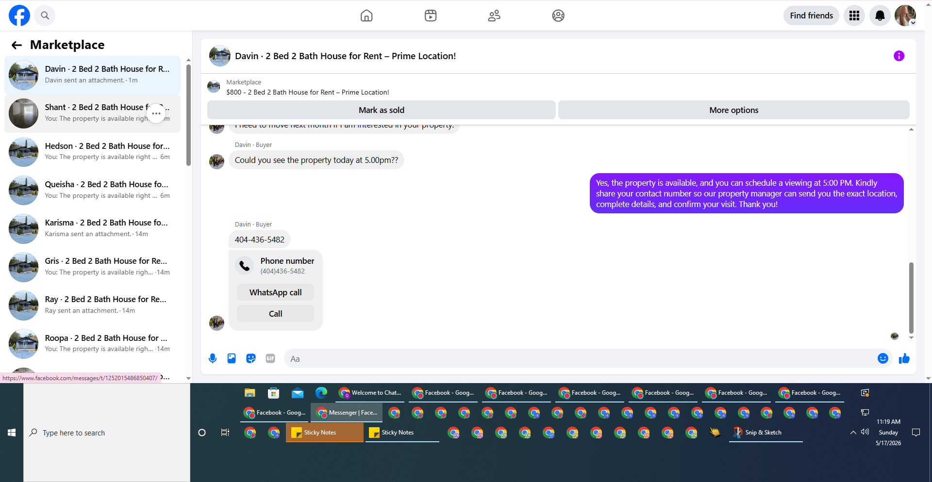Viewport: 932px width, 482px height.
Task: Open Hedson's conversation in the list
Action: [92, 152]
